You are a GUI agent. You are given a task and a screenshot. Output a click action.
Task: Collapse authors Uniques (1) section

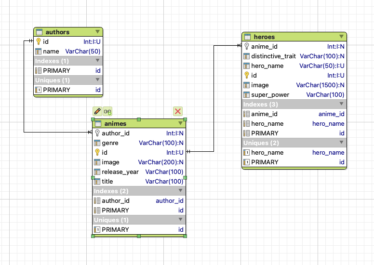coord(97,79)
